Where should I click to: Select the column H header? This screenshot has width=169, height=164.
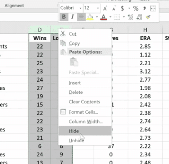pyautogui.click(x=145, y=30)
